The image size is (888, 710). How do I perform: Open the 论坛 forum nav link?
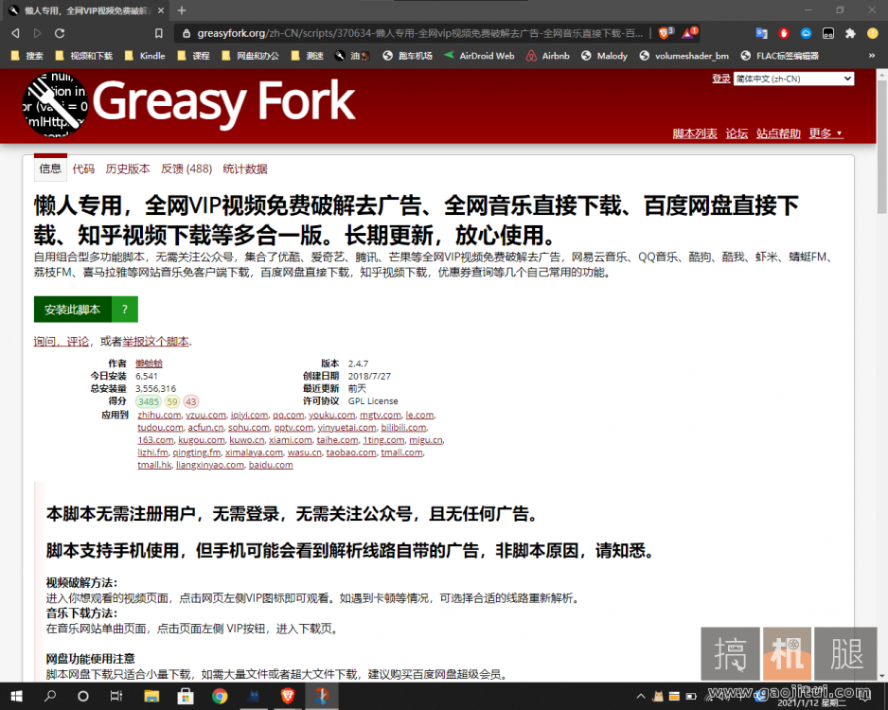[737, 133]
